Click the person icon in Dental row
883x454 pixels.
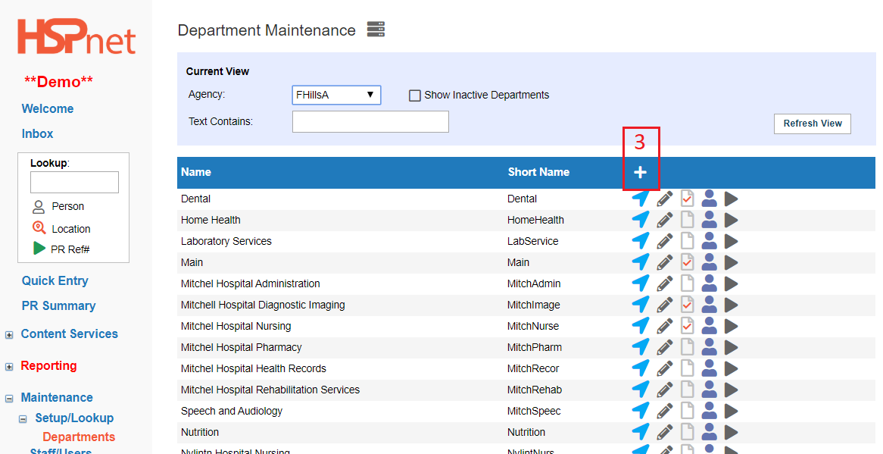point(710,199)
